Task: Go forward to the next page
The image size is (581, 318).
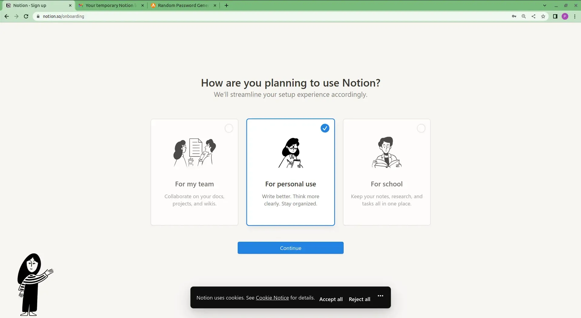Action: click(x=16, y=16)
